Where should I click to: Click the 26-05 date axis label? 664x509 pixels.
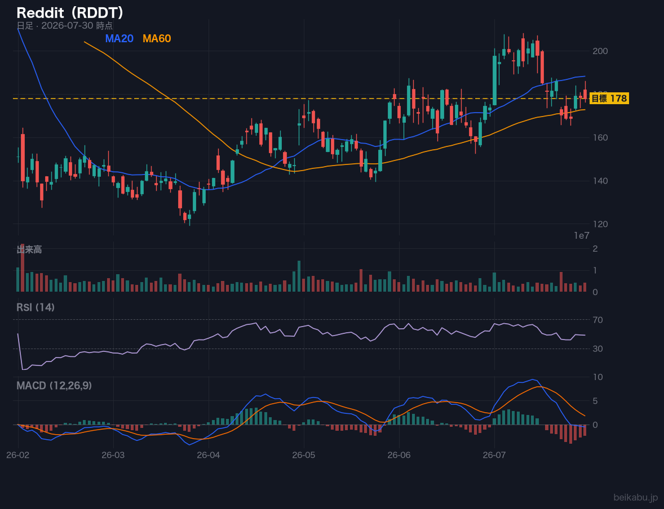(x=304, y=456)
